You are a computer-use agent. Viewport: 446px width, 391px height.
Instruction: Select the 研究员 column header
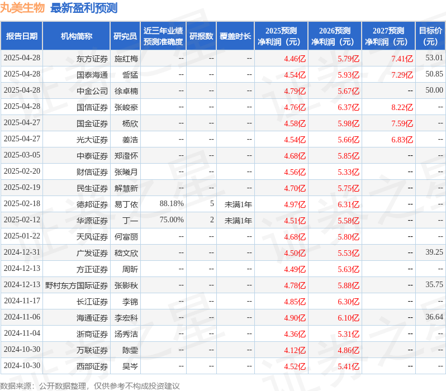[x=125, y=36]
